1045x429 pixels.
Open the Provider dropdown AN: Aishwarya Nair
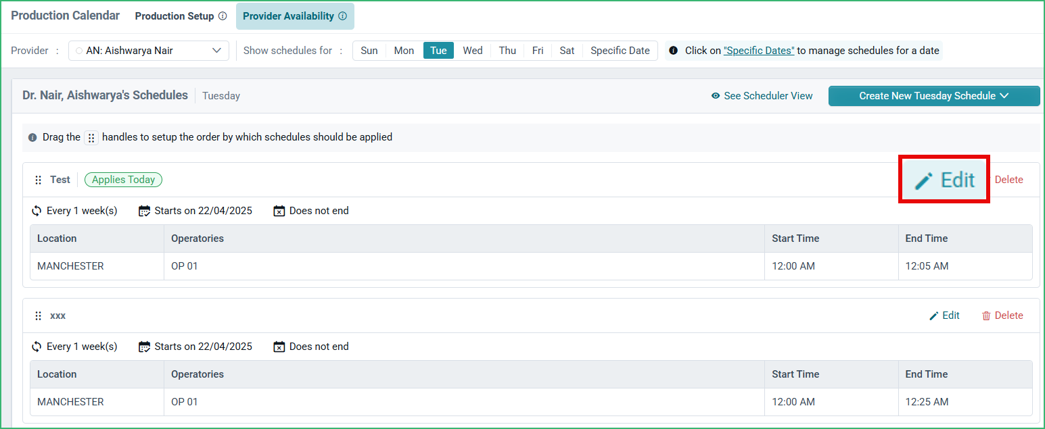149,51
